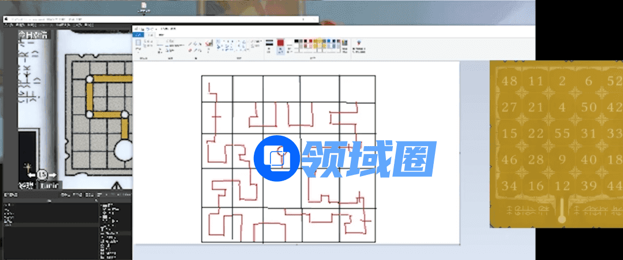Click the Edit colors icon

point(344,45)
